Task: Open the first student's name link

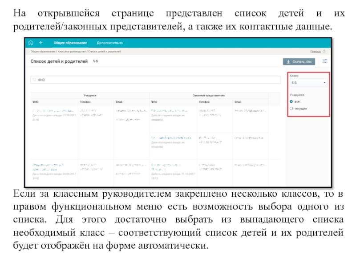Action: [x=53, y=111]
